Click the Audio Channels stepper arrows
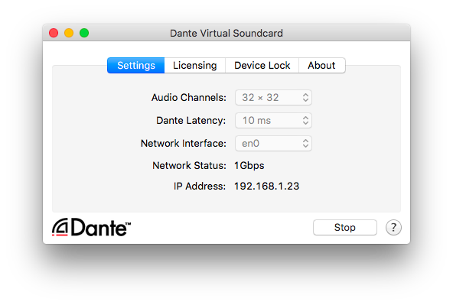The width and height of the screenshot is (453, 305). click(x=305, y=98)
